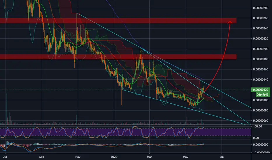Select the lower red resistance zone near 0.00000180

(x=118, y=57)
